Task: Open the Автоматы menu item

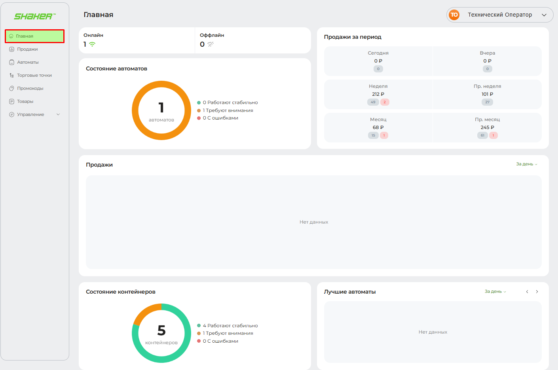Action: click(x=28, y=62)
